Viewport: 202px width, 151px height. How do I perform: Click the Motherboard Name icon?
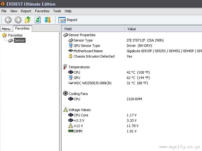(71, 51)
